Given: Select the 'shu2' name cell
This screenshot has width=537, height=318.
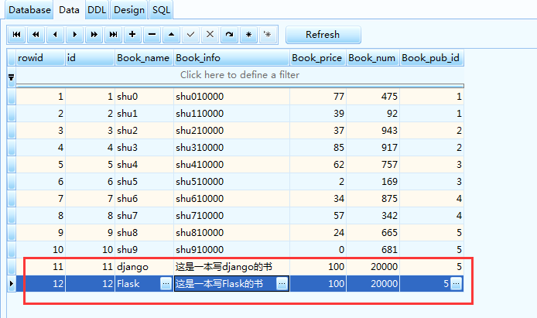Looking at the screenshot, I should point(144,131).
